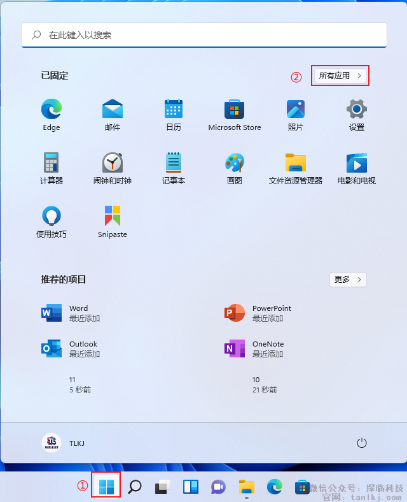Open Edge browser from the taskbar
This screenshot has width=407, height=502.
pyautogui.click(x=275, y=487)
